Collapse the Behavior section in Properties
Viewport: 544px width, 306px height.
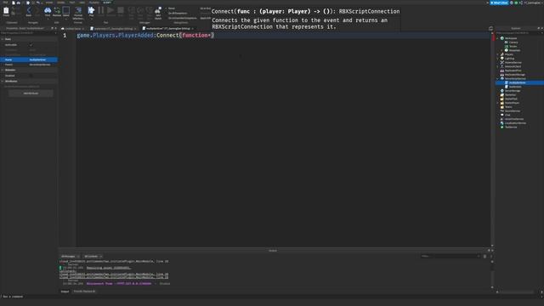pos(3,70)
